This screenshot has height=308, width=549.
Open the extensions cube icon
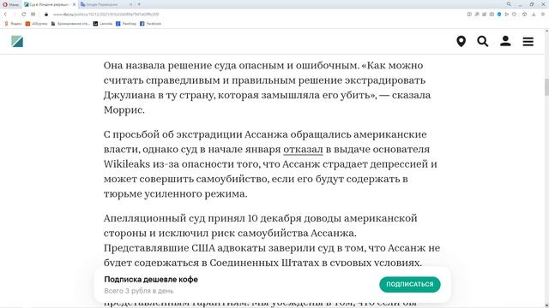(x=524, y=15)
